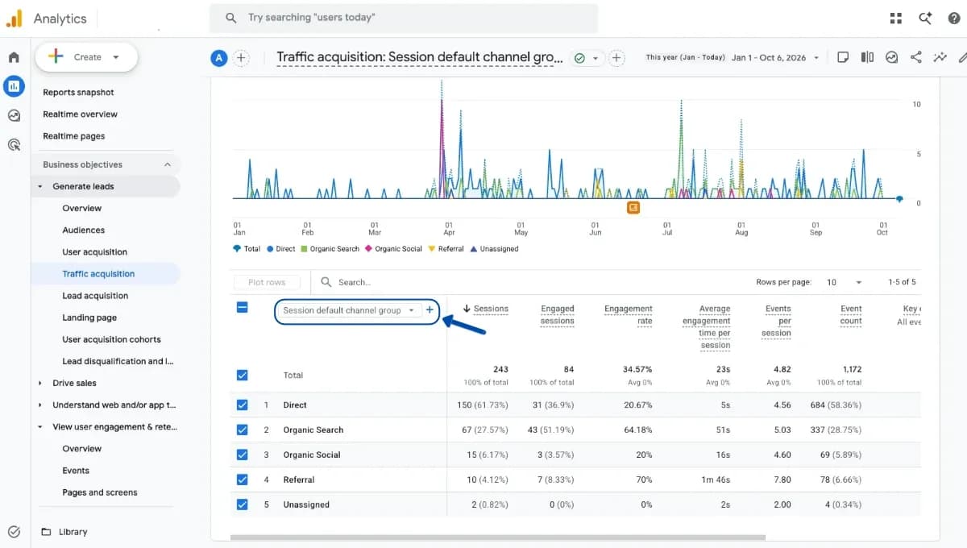Open the Advertising icon in left rail
Viewport: 967px width, 548px height.
tap(14, 145)
